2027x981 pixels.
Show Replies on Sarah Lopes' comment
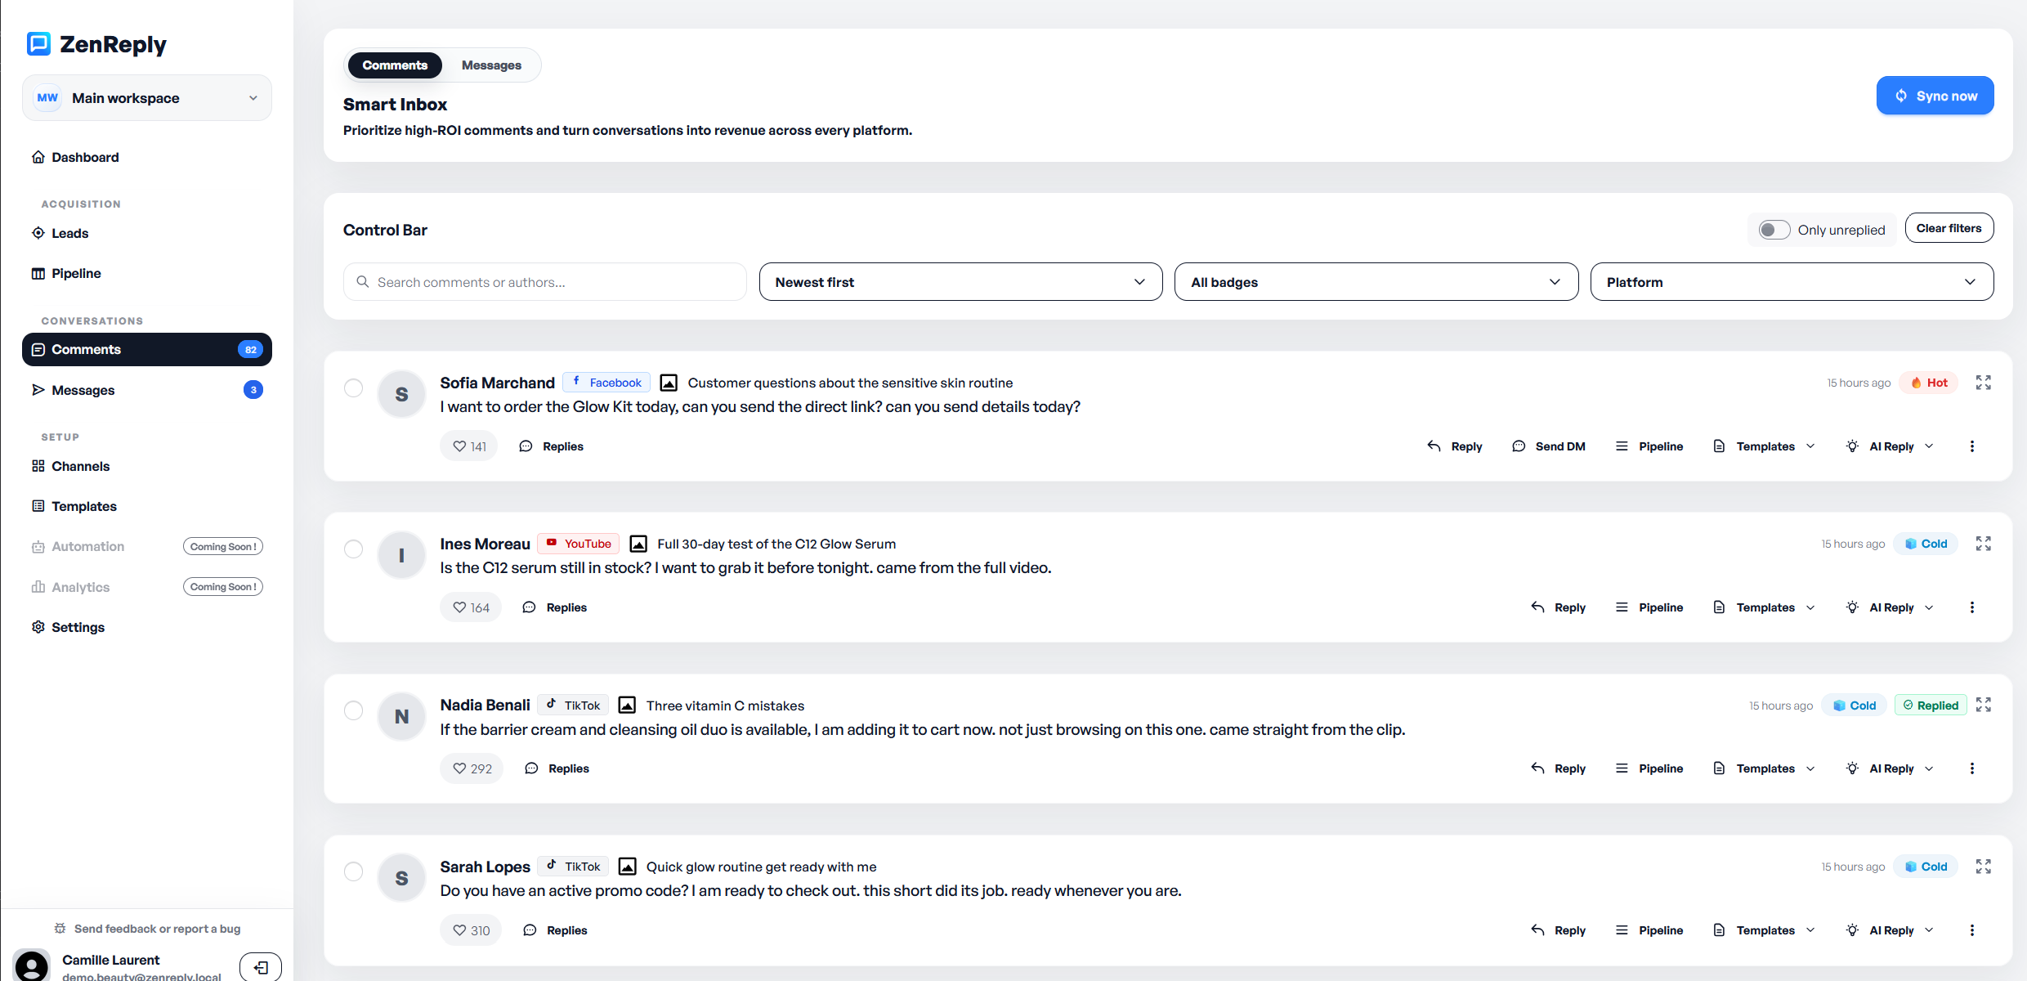point(556,930)
